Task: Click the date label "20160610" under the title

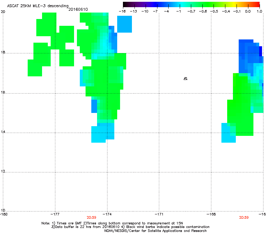Action: click(x=78, y=9)
